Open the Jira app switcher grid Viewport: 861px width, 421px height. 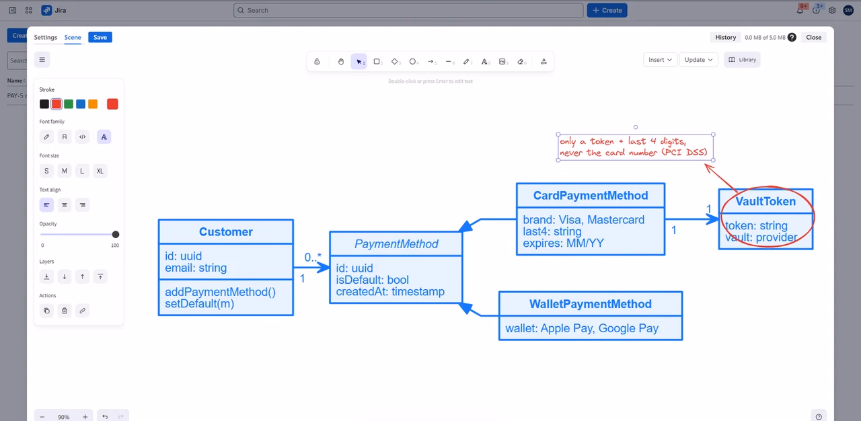coord(28,10)
